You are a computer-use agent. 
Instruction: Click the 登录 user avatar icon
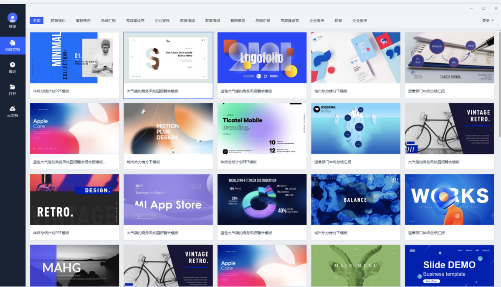click(x=13, y=17)
